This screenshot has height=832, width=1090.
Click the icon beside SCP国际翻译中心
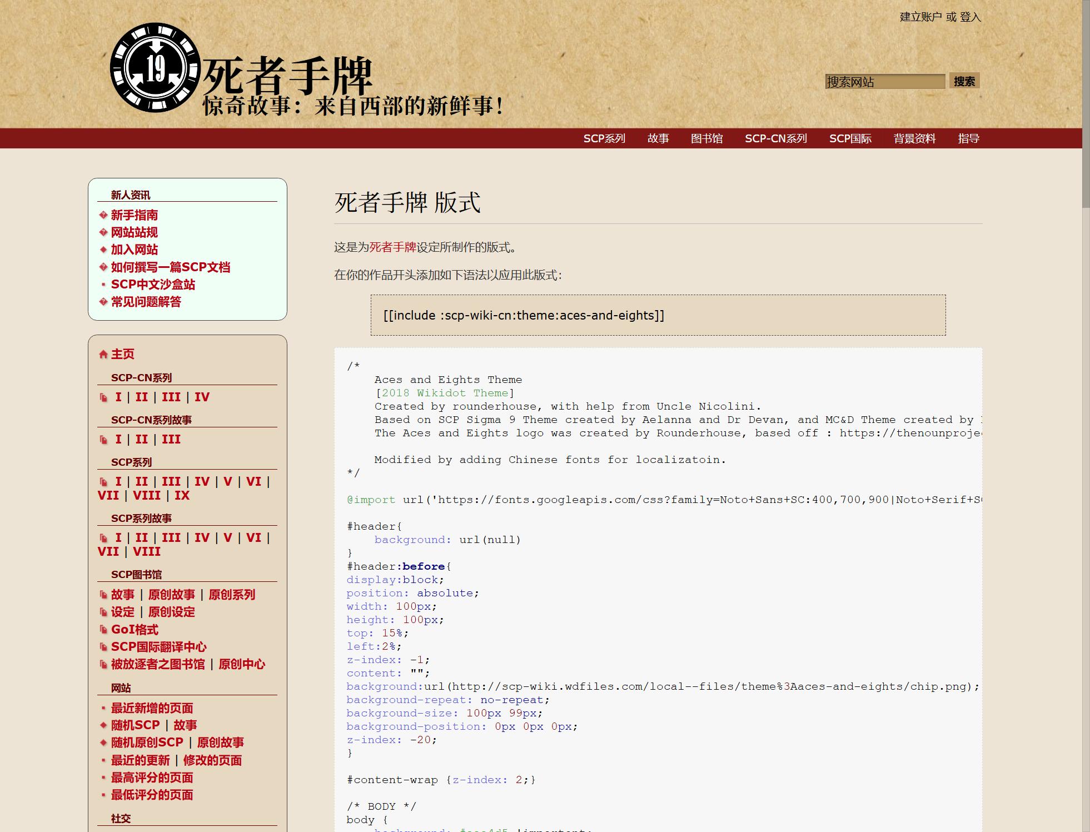point(103,647)
